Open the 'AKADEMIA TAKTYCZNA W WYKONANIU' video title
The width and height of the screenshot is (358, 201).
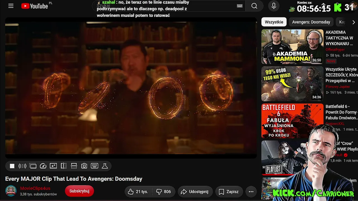(x=339, y=38)
